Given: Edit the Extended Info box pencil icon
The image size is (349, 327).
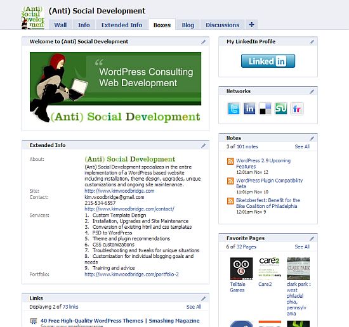Looking at the screenshot, I should [203, 146].
